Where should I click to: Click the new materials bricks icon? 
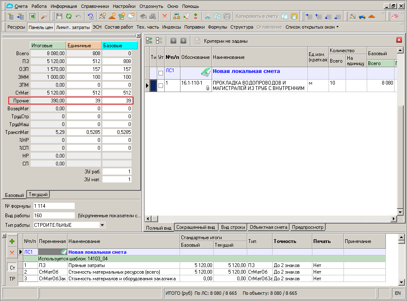click(x=112, y=16)
